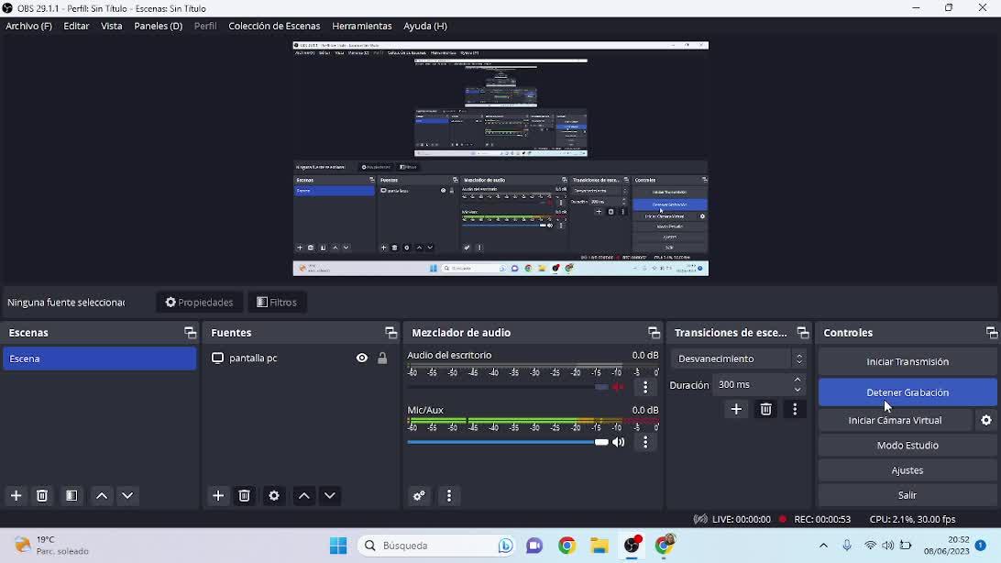Delete the transition with trash icon
Viewport: 1001px width, 563px height.
click(765, 409)
